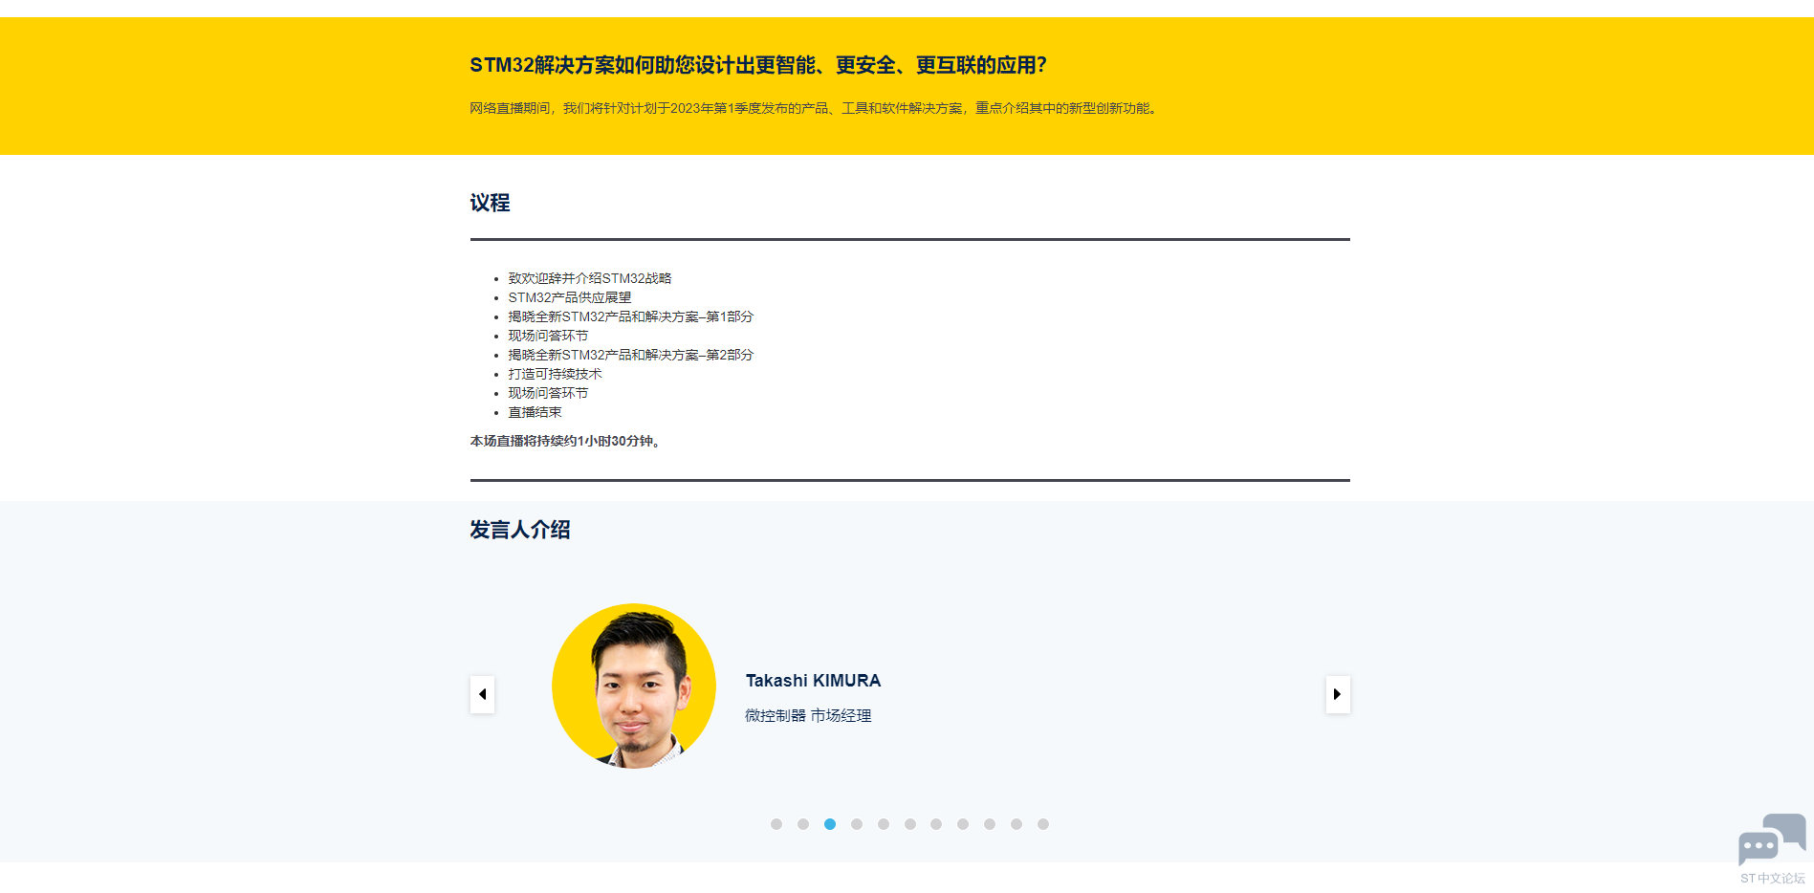
Task: Click agenda item 致欢迎辞并介绍STM32战略
Action: point(590,278)
